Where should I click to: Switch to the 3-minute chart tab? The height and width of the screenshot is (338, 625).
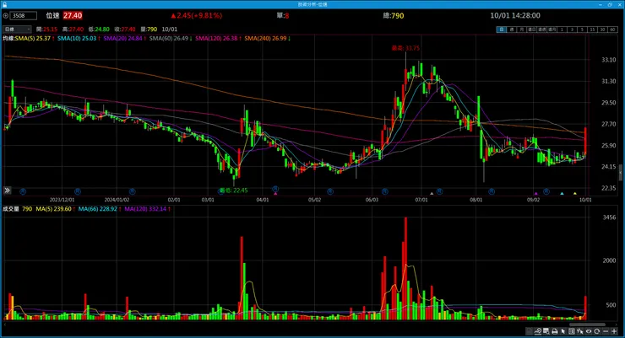click(573, 30)
